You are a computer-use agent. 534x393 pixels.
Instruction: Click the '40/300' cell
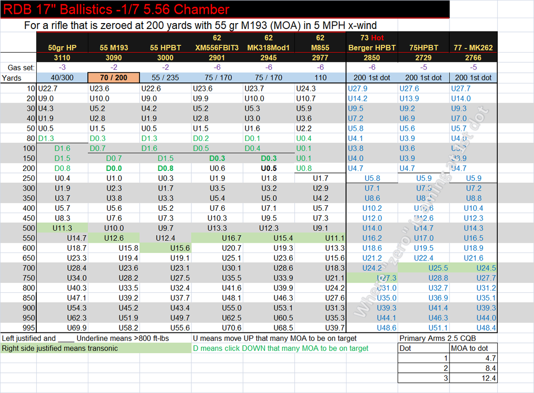point(62,78)
